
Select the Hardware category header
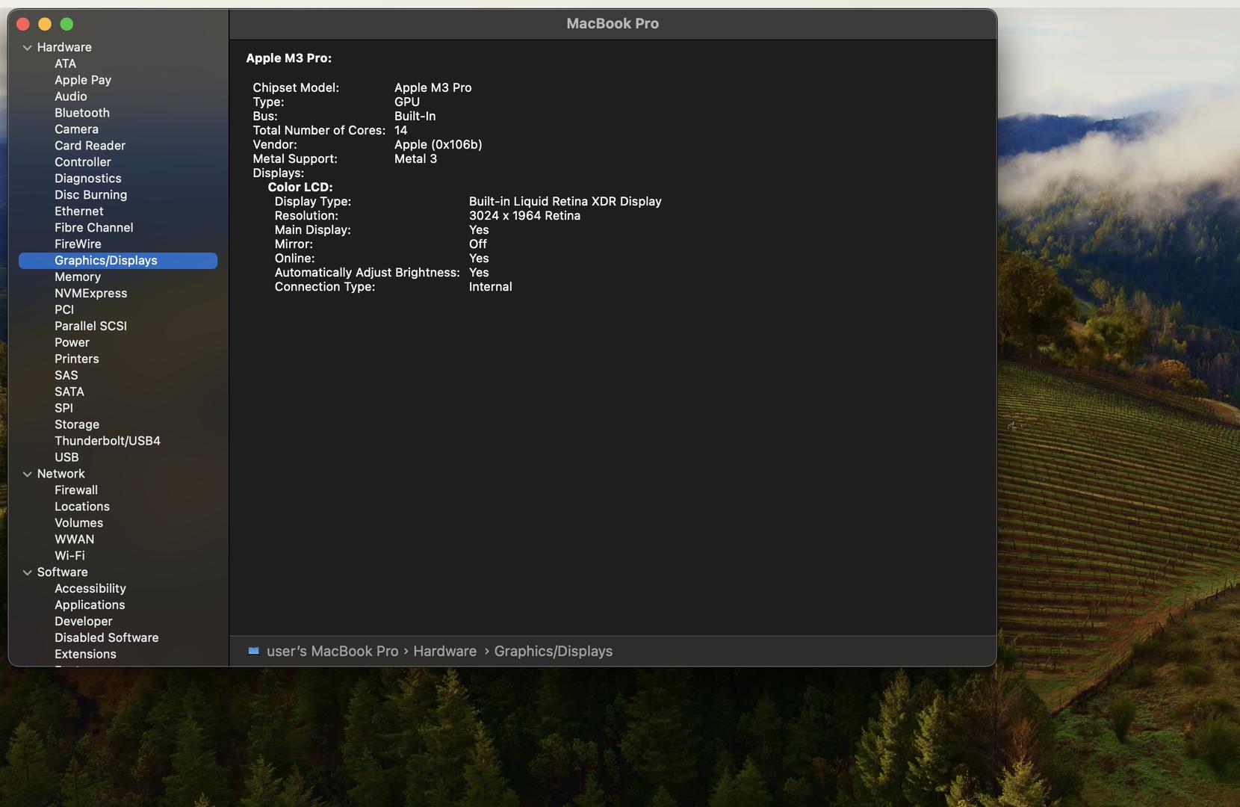click(x=64, y=47)
